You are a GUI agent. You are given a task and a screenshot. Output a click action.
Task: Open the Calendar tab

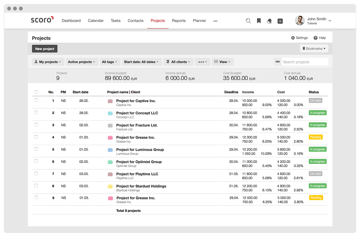(x=96, y=21)
